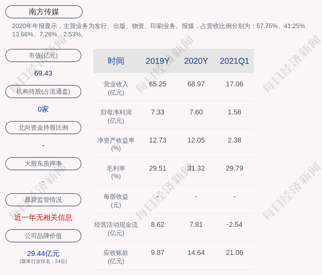322x275 pixels.
Task: Click the 大股东质押率 pill label
Action: [x=43, y=164]
